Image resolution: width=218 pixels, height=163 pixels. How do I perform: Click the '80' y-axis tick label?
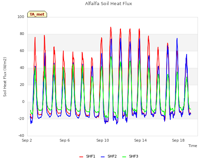pos(22,34)
